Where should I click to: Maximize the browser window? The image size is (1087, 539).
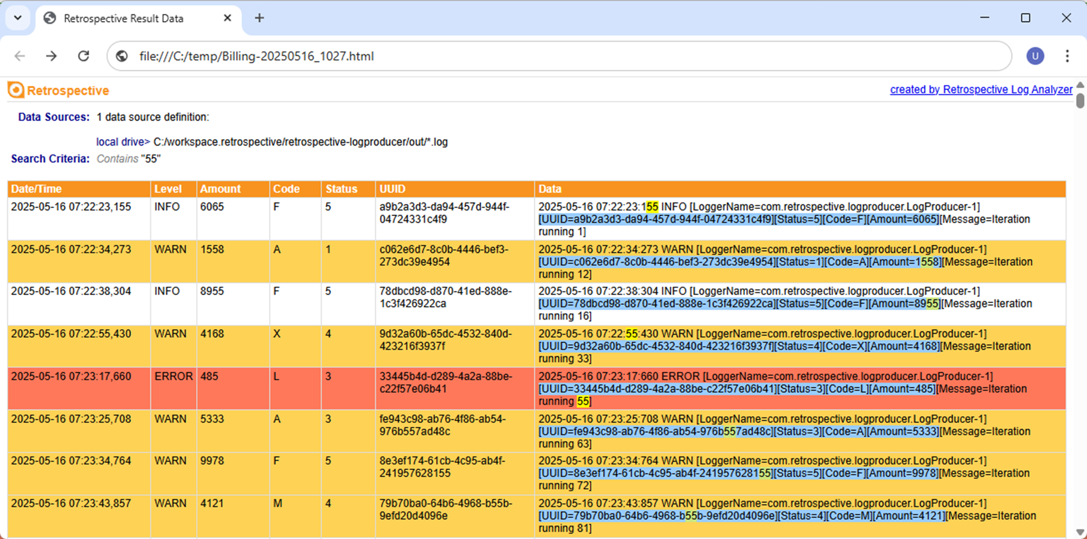(1026, 18)
